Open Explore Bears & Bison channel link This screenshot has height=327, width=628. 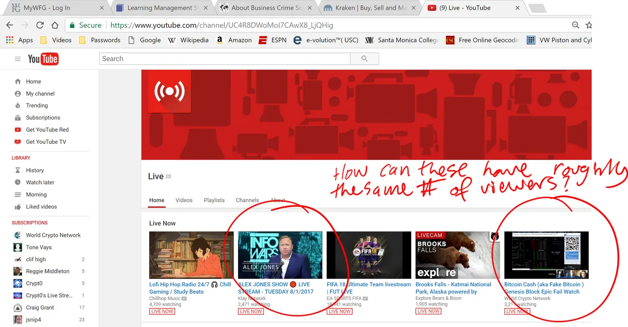[x=439, y=298]
